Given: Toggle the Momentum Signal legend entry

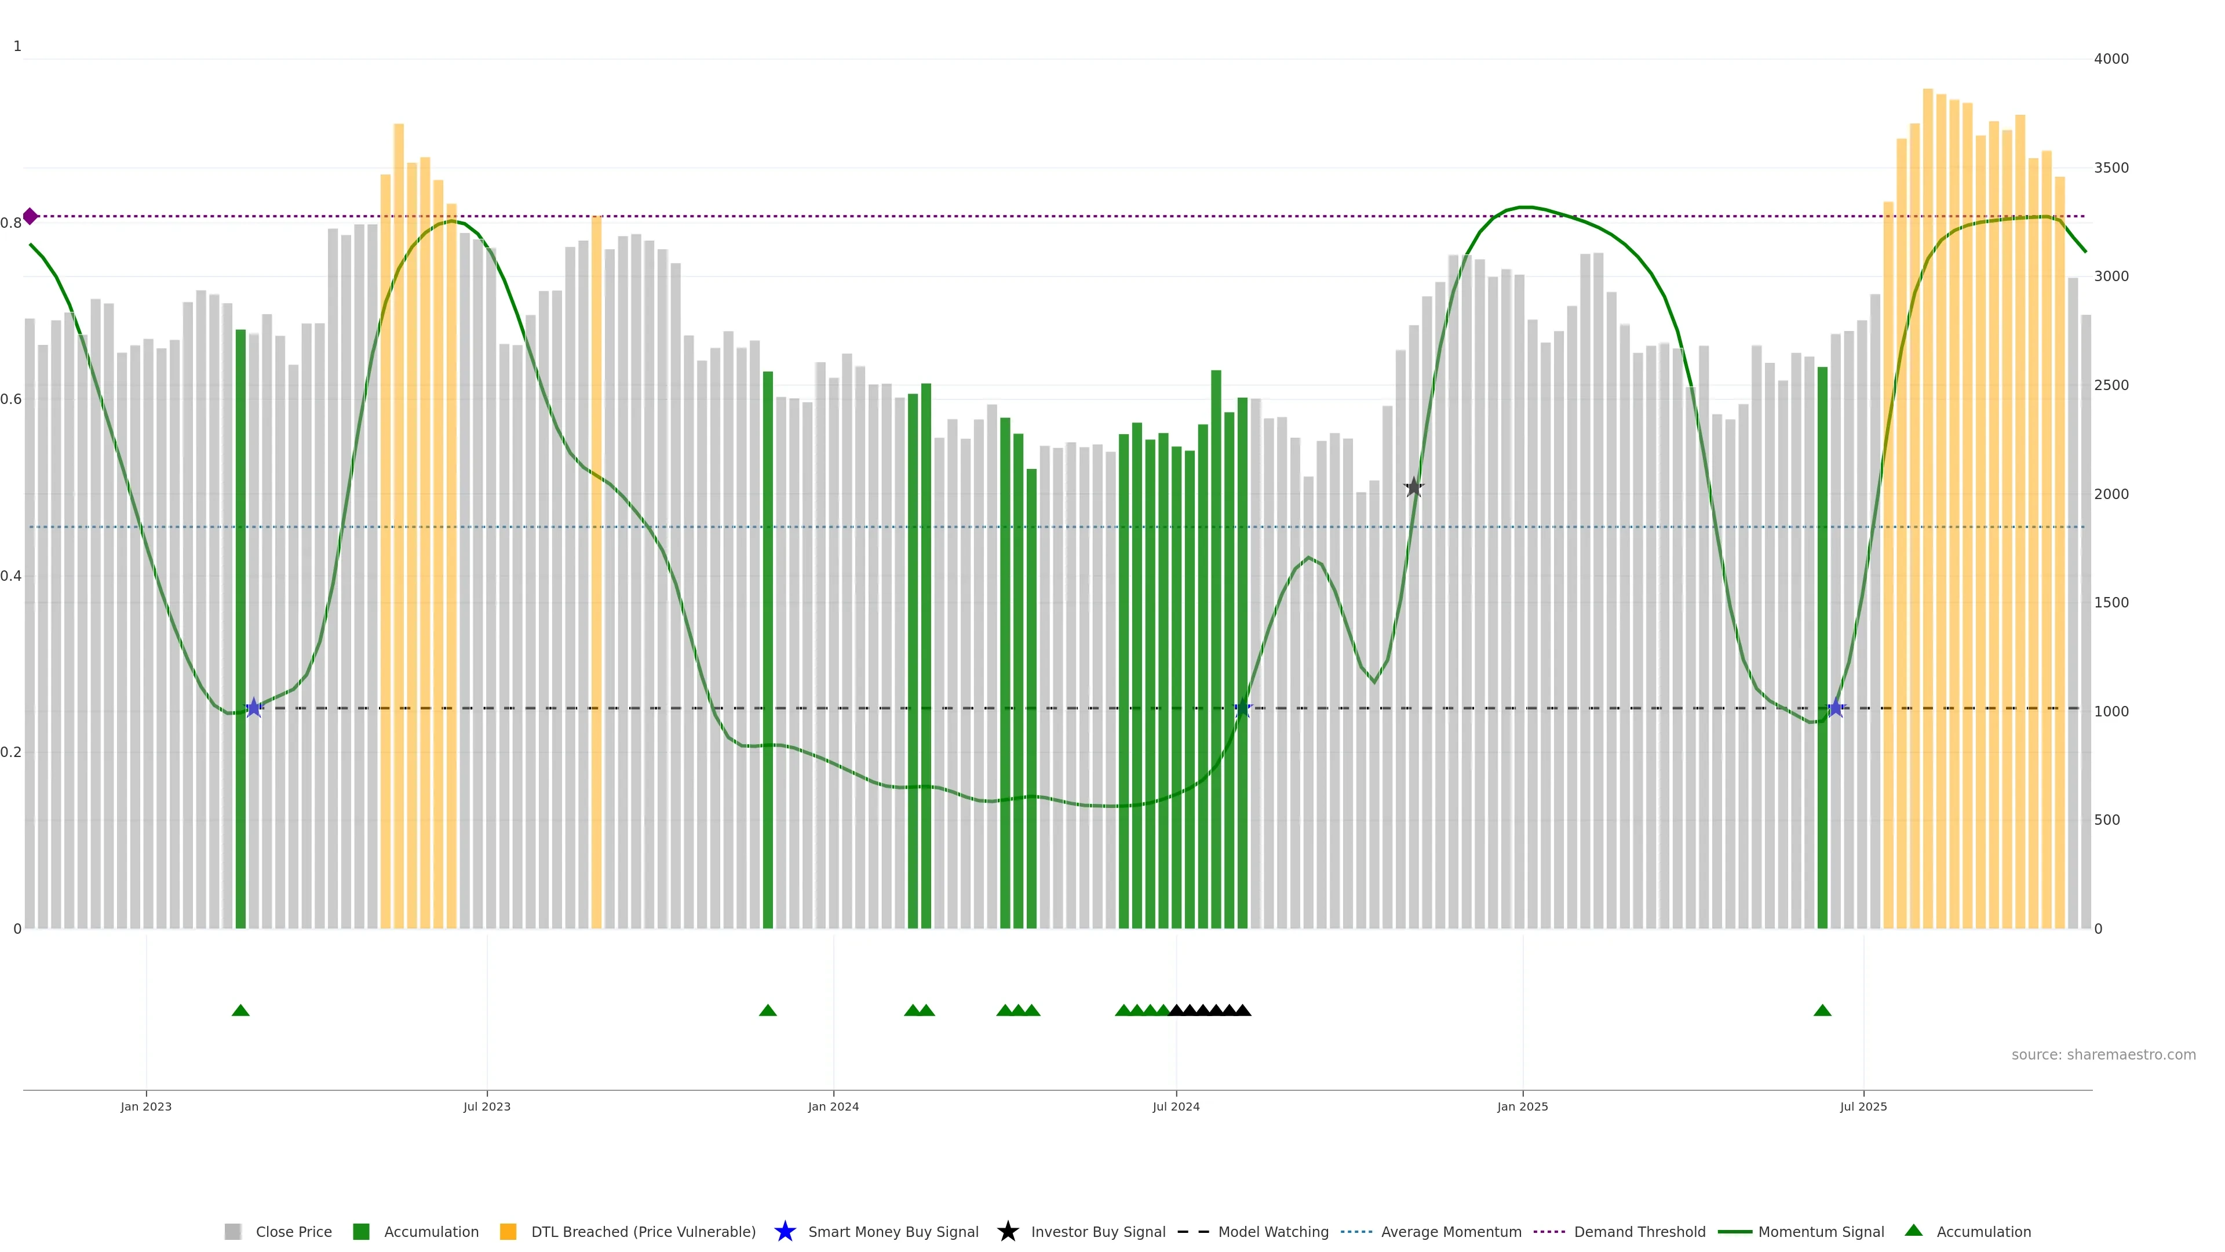Looking at the screenshot, I should [x=1821, y=1232].
